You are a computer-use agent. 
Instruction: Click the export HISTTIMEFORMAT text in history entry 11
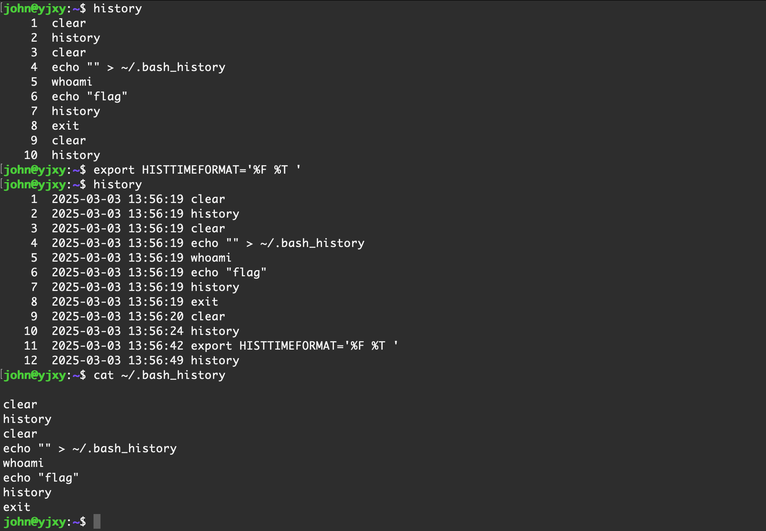[294, 346]
